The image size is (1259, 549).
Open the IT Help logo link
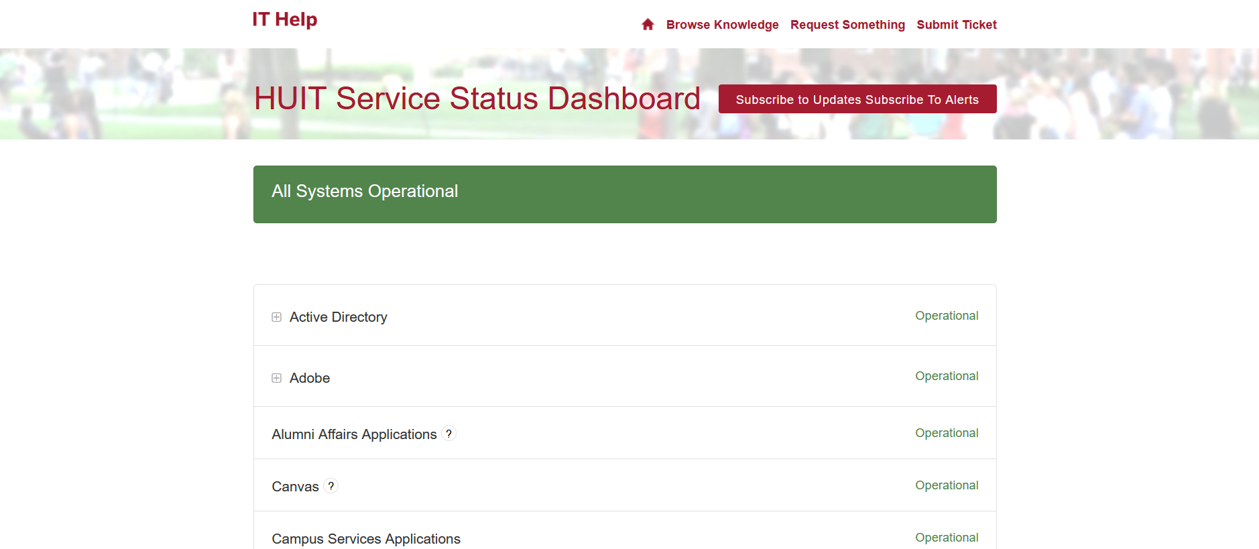pos(285,19)
